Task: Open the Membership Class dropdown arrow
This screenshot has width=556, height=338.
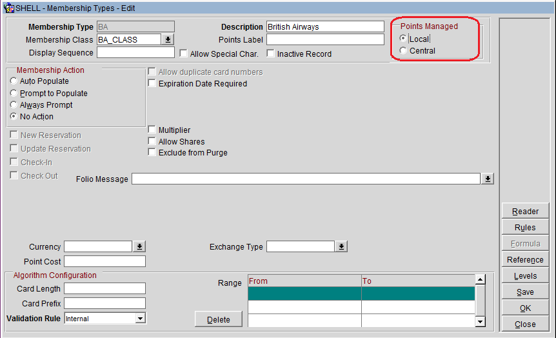Action: pos(168,40)
